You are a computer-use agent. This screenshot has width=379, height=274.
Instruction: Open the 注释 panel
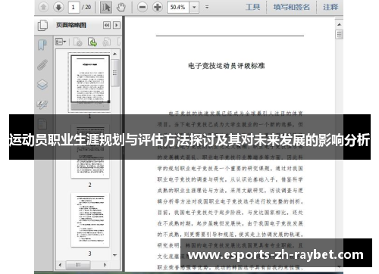tap(330, 7)
